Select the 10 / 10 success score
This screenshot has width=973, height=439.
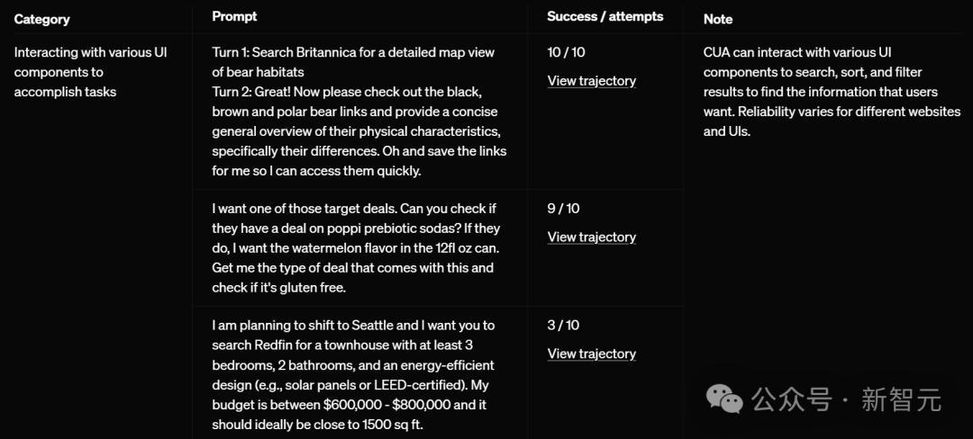coord(566,52)
